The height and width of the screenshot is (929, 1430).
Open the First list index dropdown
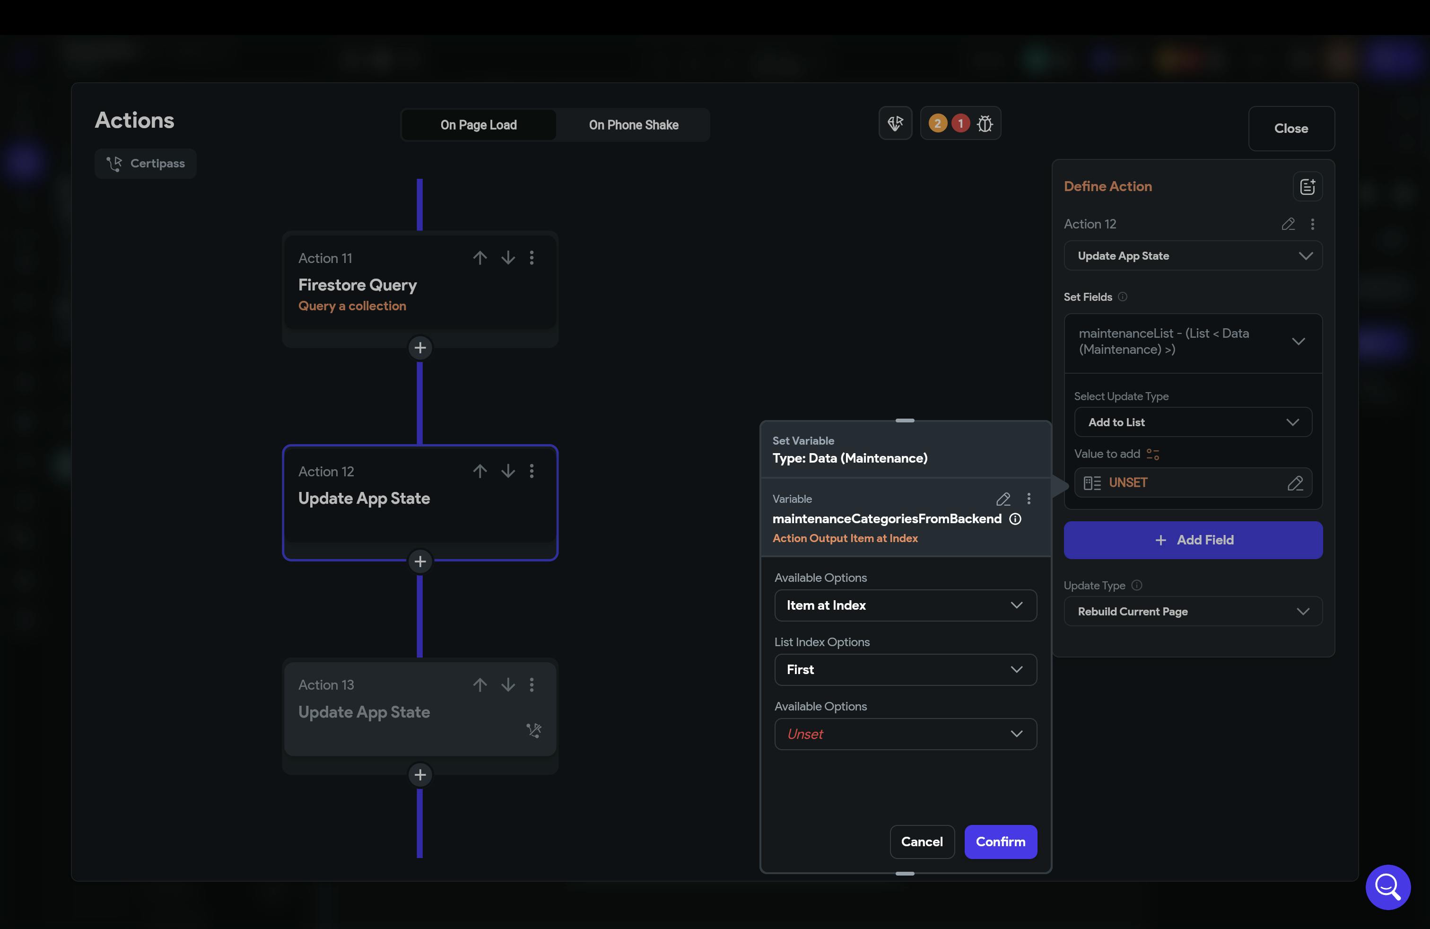point(905,669)
